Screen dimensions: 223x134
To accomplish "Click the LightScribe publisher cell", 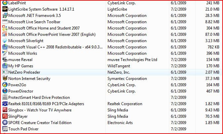I will 117,9.
